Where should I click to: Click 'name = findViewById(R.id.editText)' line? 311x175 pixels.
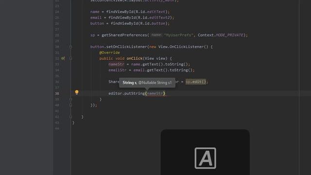130,12
